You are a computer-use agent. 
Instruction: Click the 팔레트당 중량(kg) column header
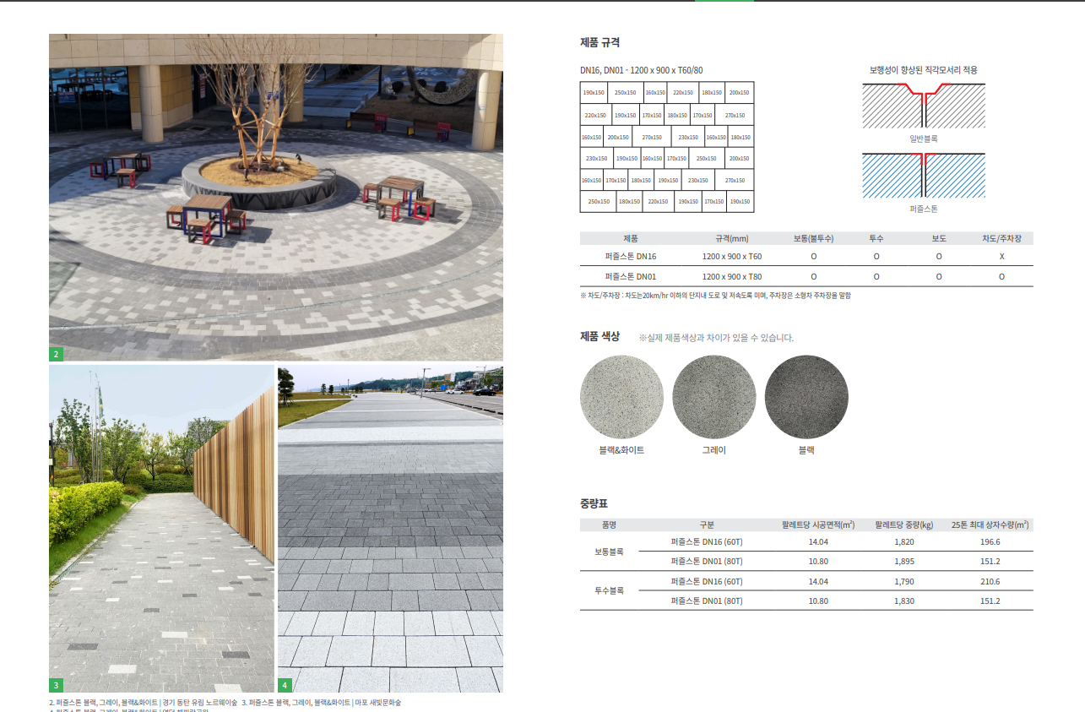click(903, 524)
